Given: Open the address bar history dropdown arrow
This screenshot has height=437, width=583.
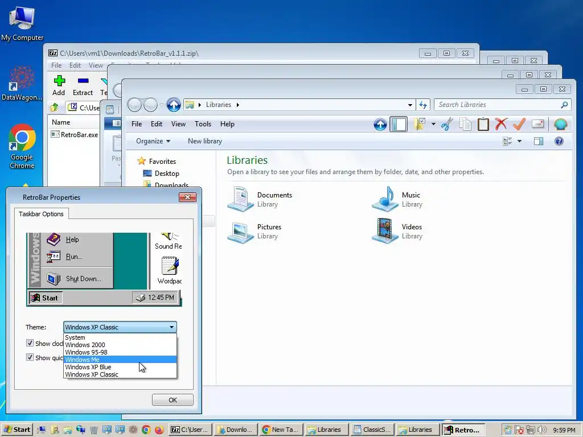Looking at the screenshot, I should pos(410,105).
